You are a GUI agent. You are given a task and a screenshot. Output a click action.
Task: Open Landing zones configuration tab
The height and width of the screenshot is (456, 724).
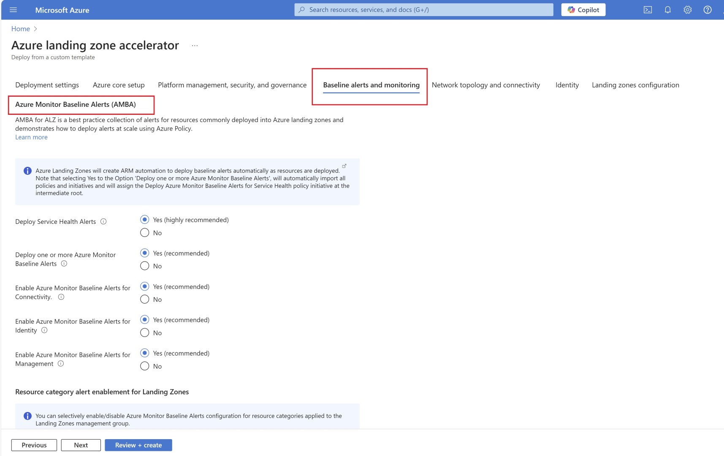(x=635, y=85)
